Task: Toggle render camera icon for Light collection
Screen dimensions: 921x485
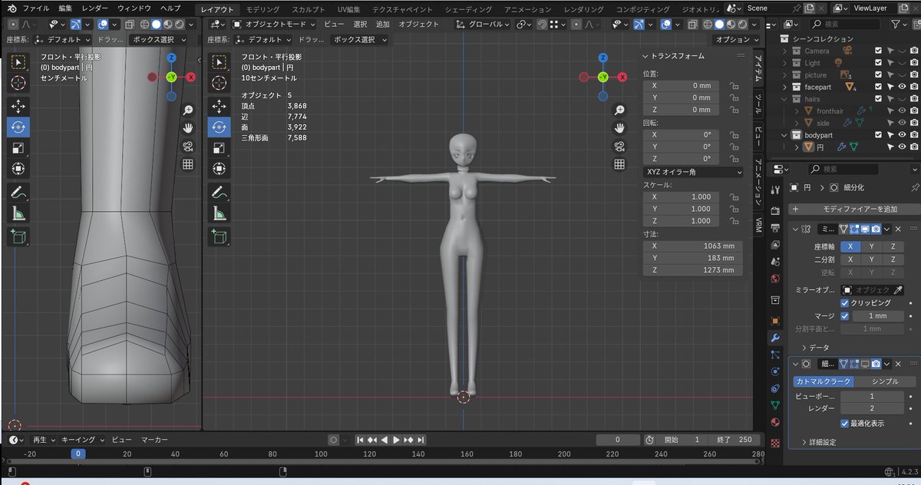Action: pos(914,63)
